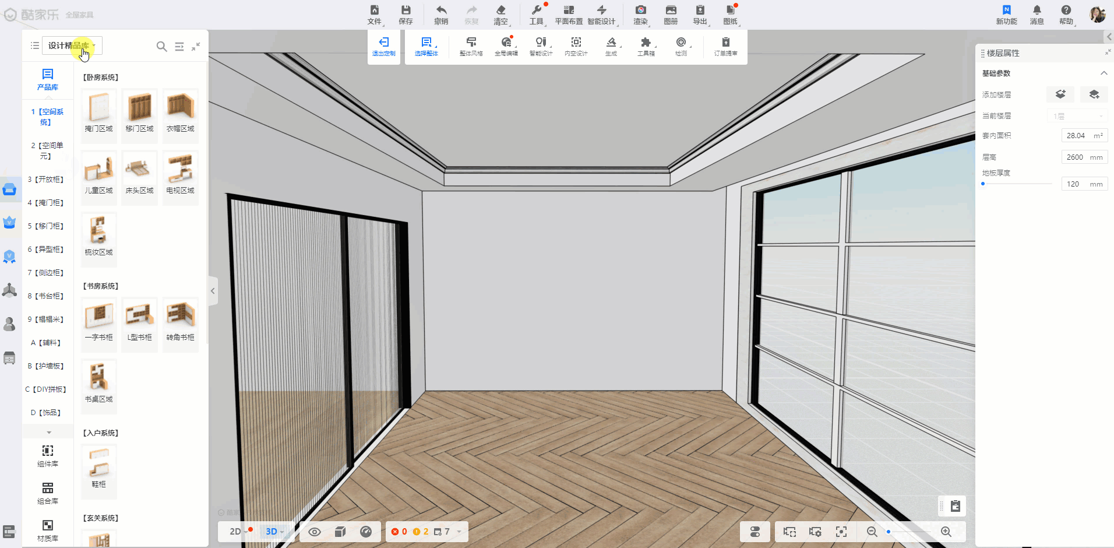Image resolution: width=1114 pixels, height=548 pixels.
Task: Click the zoom in magnifier icon
Action: tap(946, 532)
